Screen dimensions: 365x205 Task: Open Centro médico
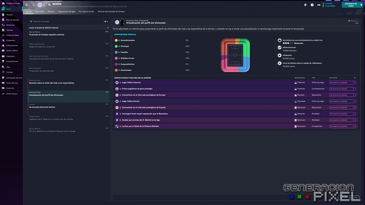[11, 51]
